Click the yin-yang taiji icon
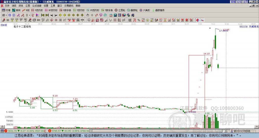The height and width of the screenshot is (138, 259). point(198,20)
